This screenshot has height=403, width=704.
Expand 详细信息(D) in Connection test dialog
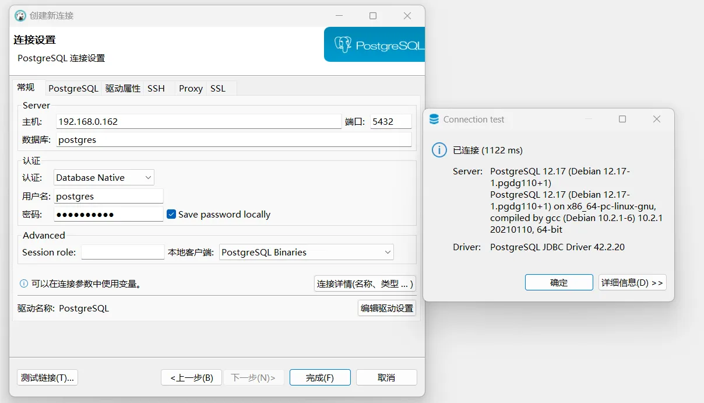click(x=632, y=282)
